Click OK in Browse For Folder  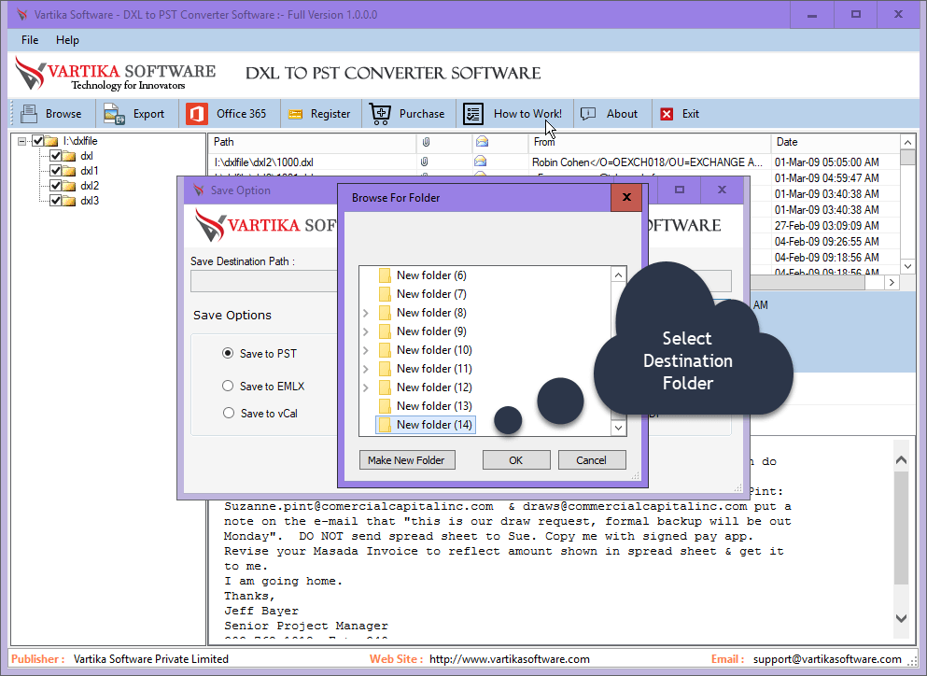coord(516,460)
